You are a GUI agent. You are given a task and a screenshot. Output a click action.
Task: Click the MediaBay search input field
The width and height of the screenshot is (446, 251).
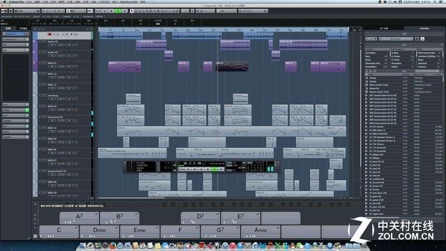point(396,39)
